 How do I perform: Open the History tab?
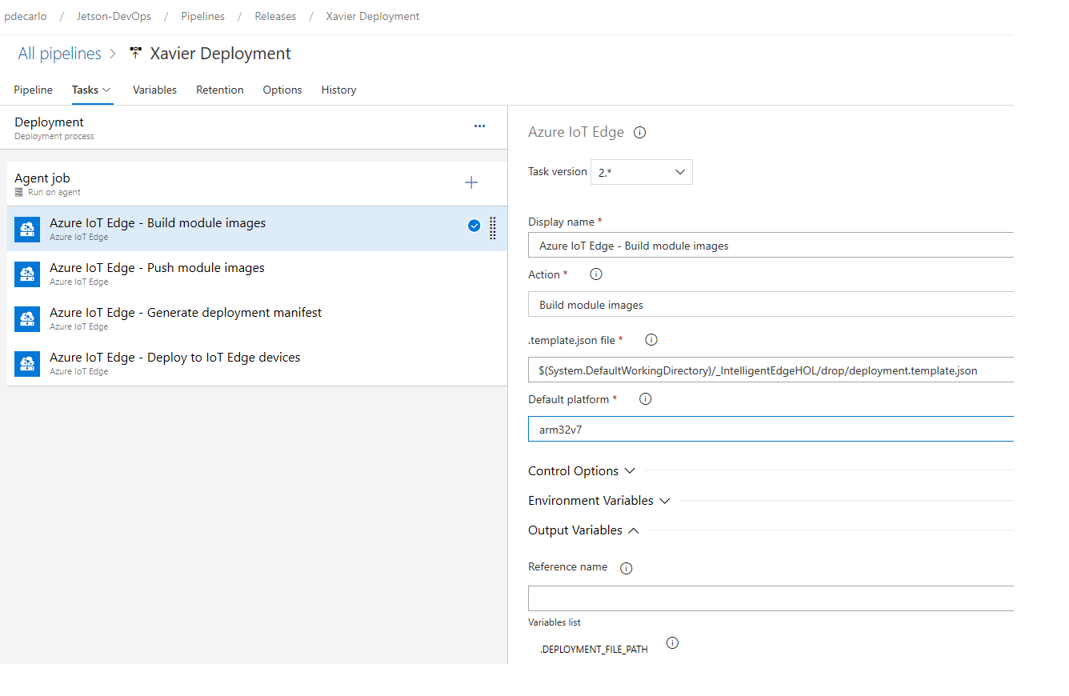point(338,90)
